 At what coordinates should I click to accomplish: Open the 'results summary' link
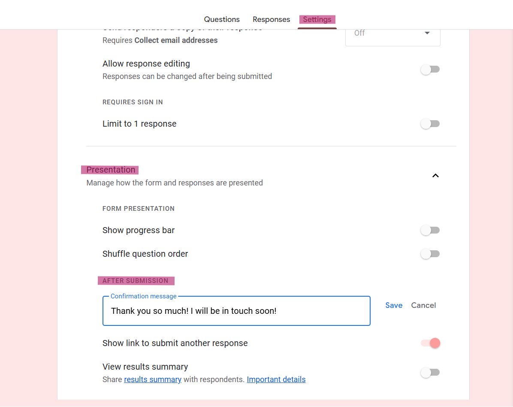click(x=153, y=380)
